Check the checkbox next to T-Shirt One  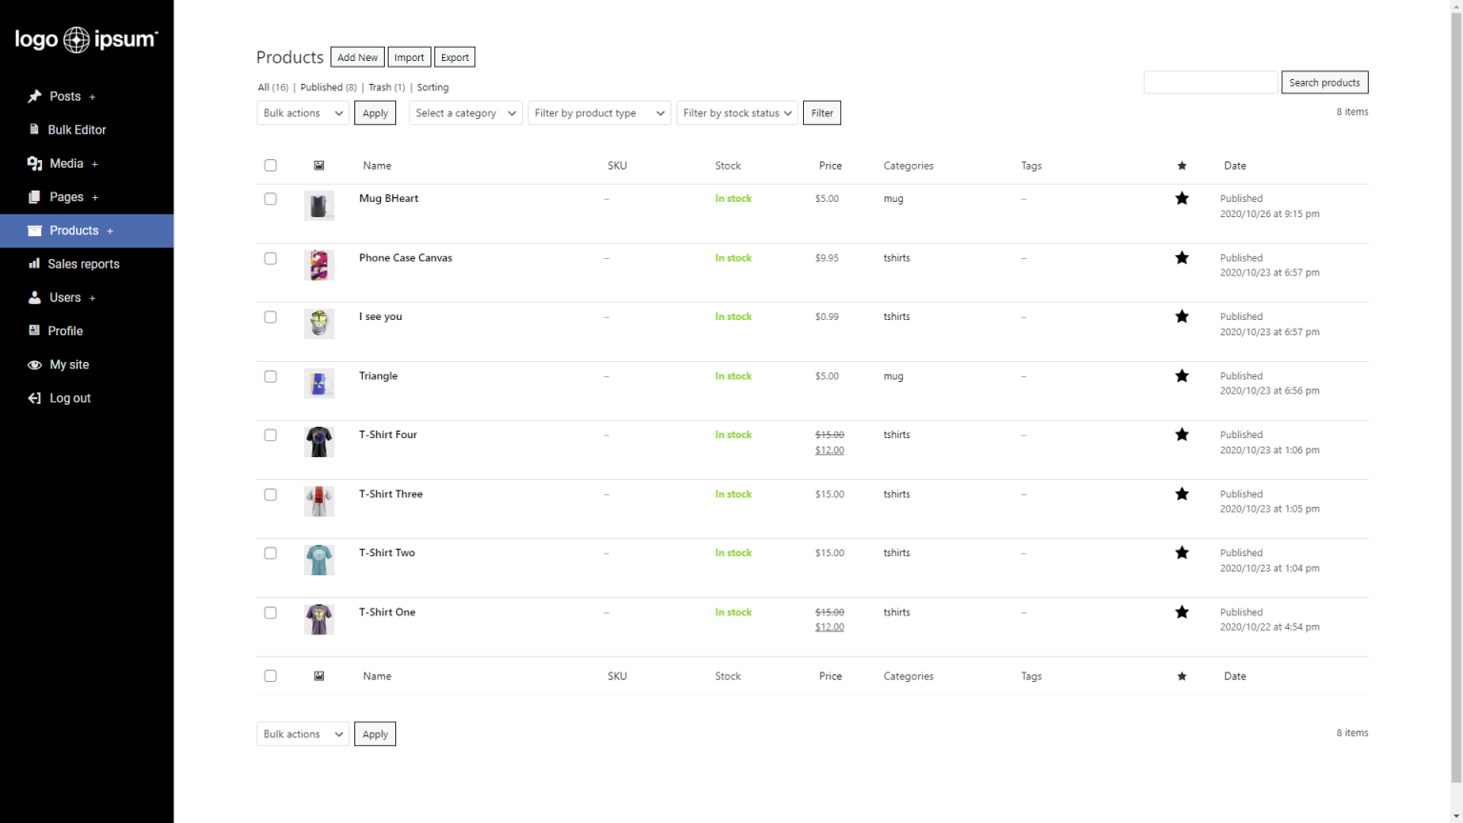[x=271, y=612]
